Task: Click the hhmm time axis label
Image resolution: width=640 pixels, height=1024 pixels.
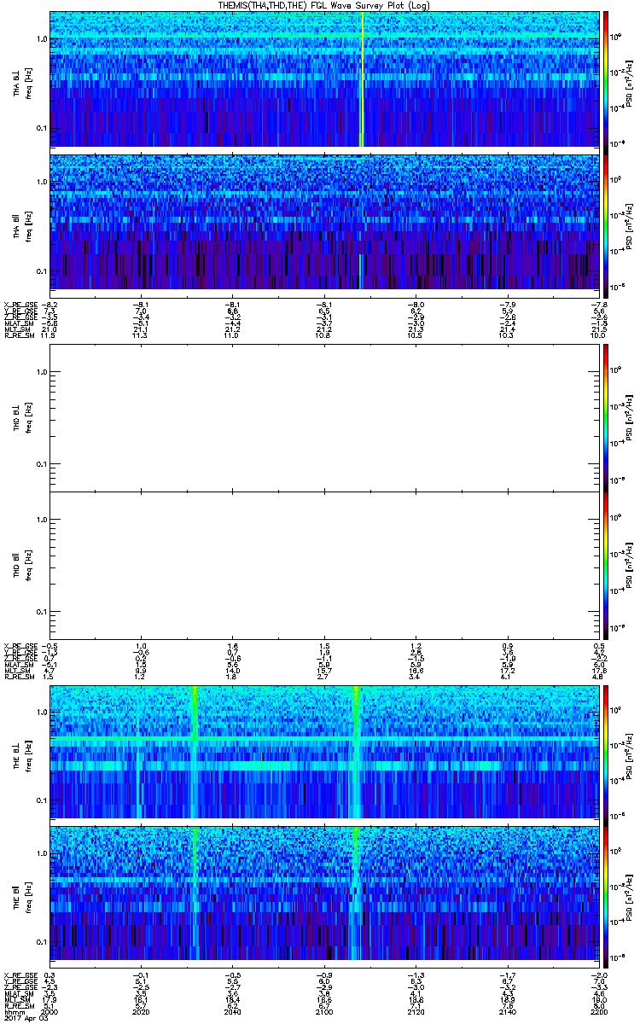Action: [15, 1012]
